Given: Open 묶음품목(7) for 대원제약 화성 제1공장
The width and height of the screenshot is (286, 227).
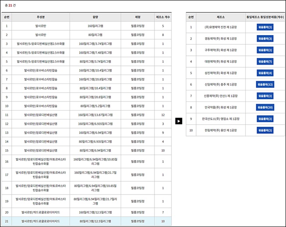Looking at the screenshot, I should [x=265, y=61].
